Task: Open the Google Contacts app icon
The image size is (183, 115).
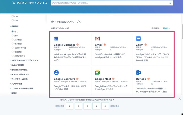Action: tap(56, 72)
